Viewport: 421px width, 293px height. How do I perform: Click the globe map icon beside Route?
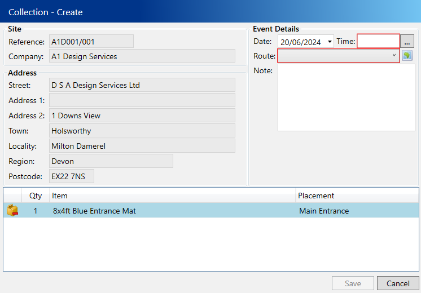407,56
